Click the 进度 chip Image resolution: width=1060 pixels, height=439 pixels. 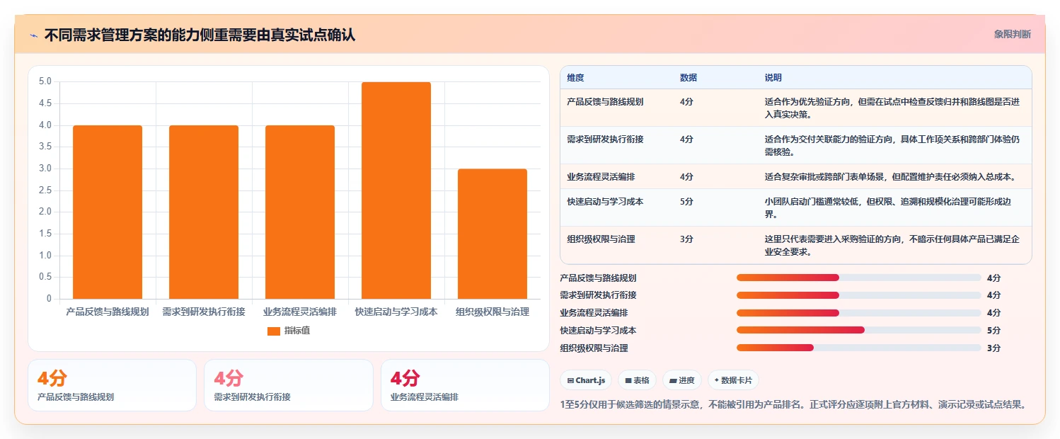click(x=681, y=380)
